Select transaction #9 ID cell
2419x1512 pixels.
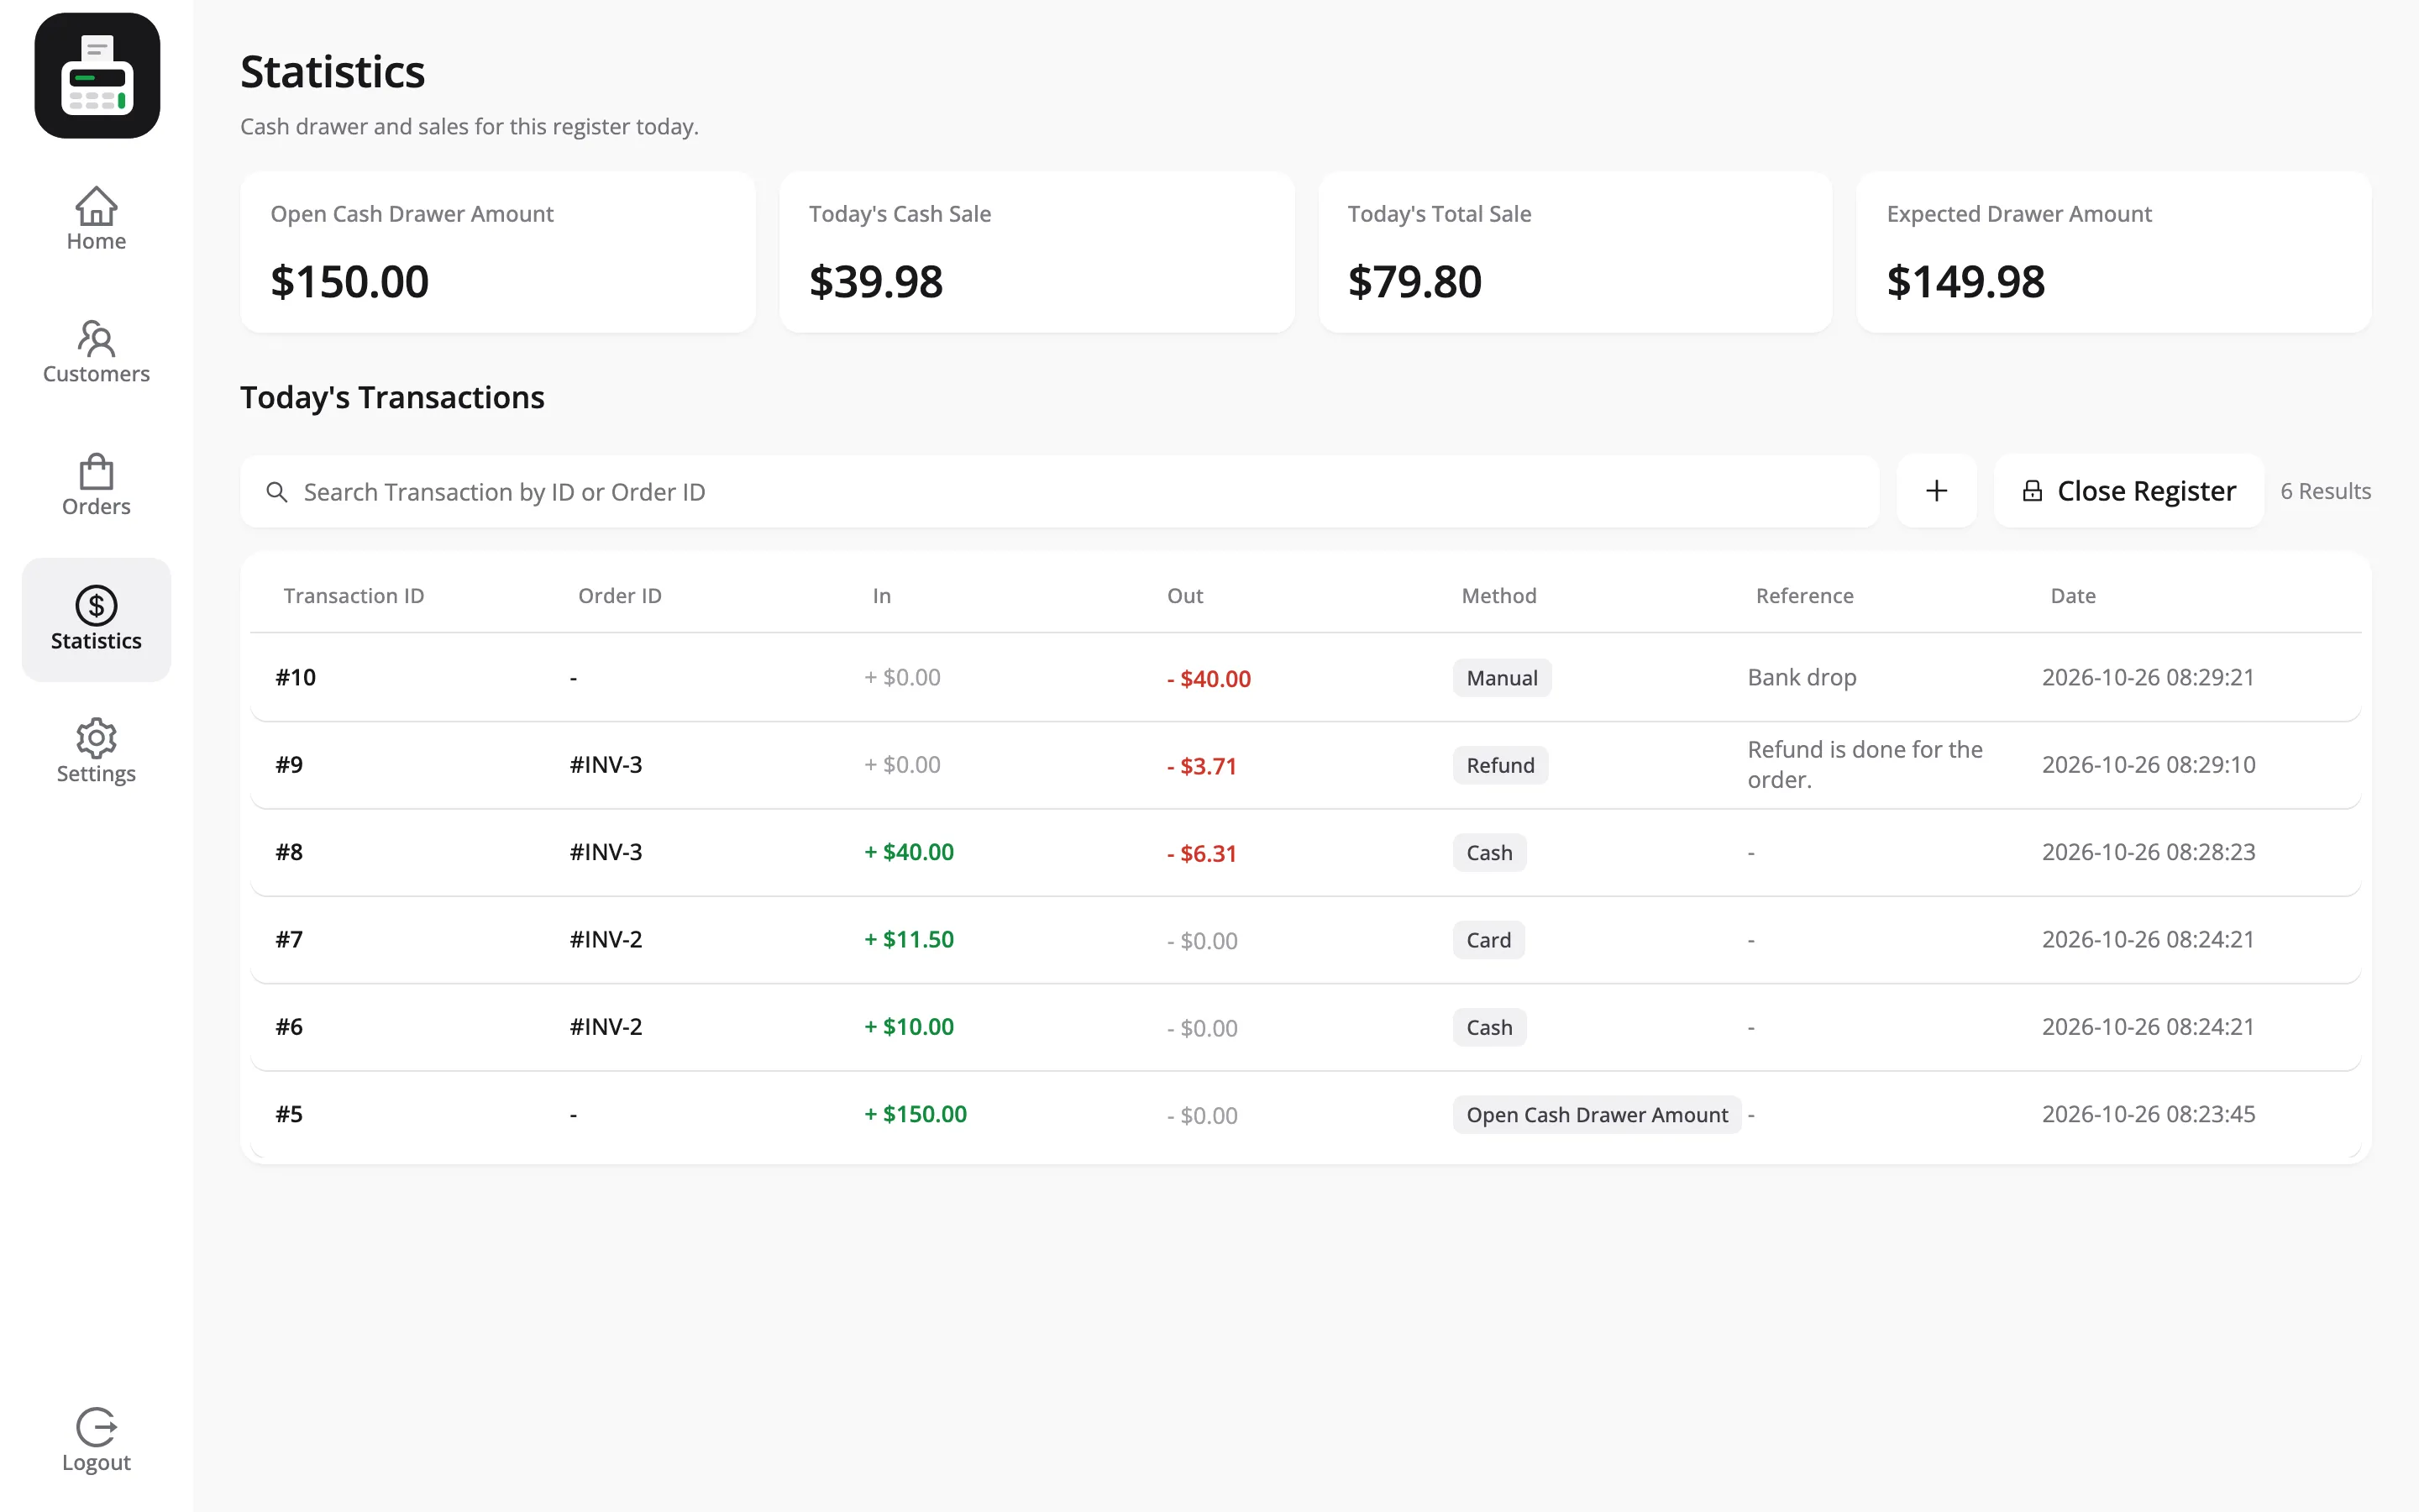[289, 765]
